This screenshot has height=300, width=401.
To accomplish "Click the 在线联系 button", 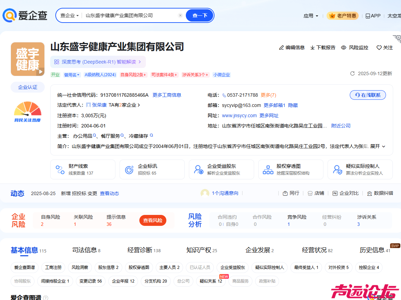I will pos(368,95).
